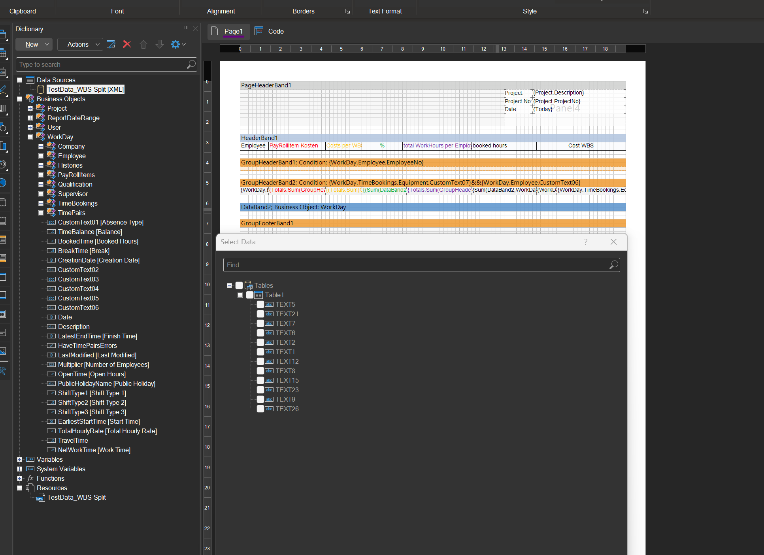Select the GroupHeaderBand1 band
764x555 pixels.
(x=433, y=162)
